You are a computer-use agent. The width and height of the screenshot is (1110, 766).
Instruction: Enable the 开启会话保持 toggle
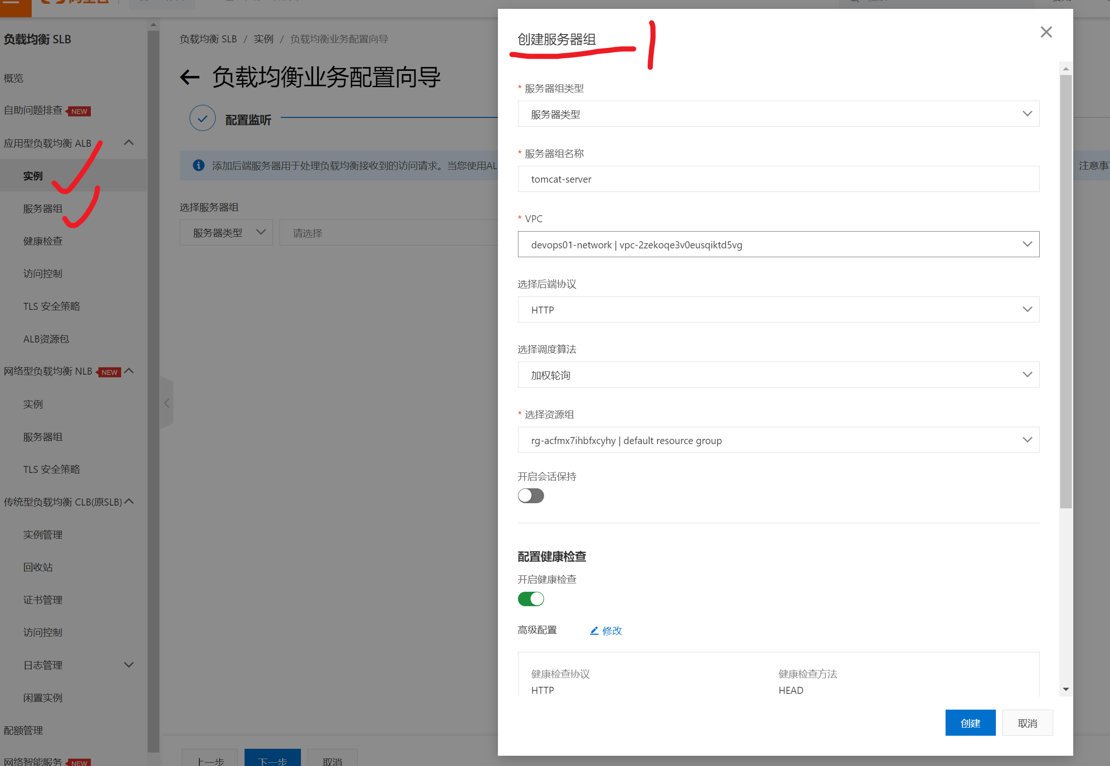pyautogui.click(x=531, y=495)
